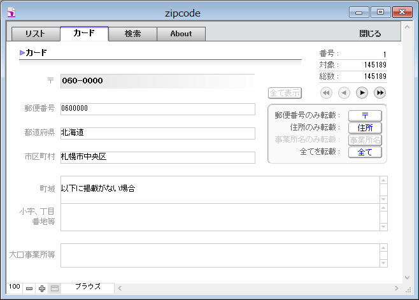Click the horizontal scrollbar left arrow
The height and width of the screenshot is (300, 419).
pos(119,288)
